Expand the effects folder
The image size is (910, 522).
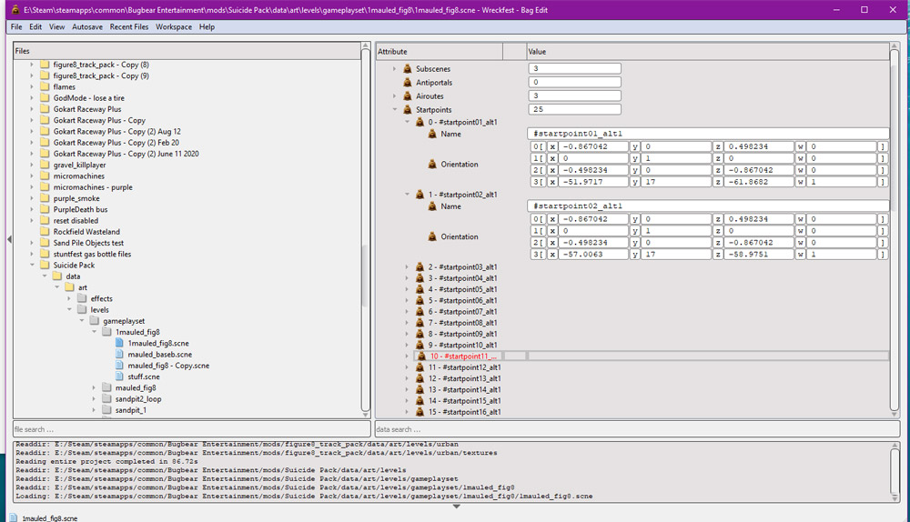click(69, 298)
